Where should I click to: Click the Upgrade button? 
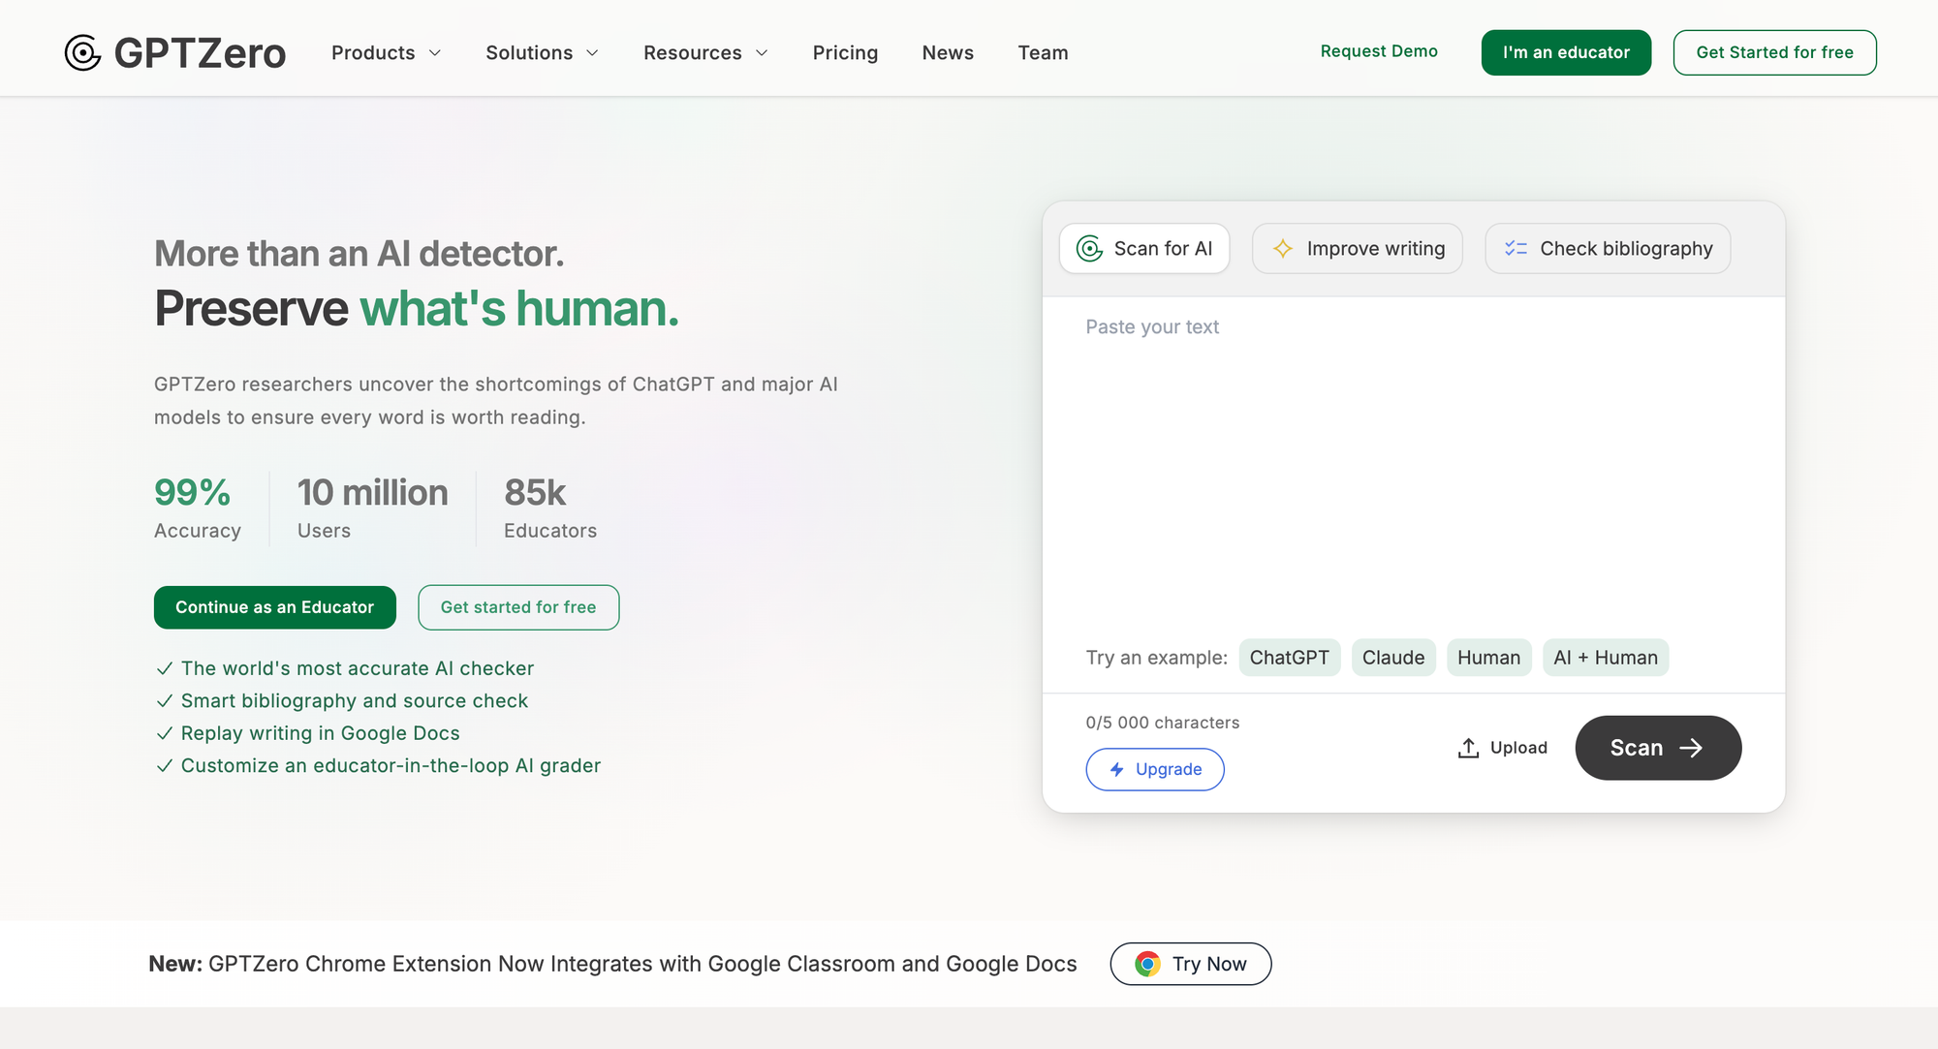[x=1155, y=769]
